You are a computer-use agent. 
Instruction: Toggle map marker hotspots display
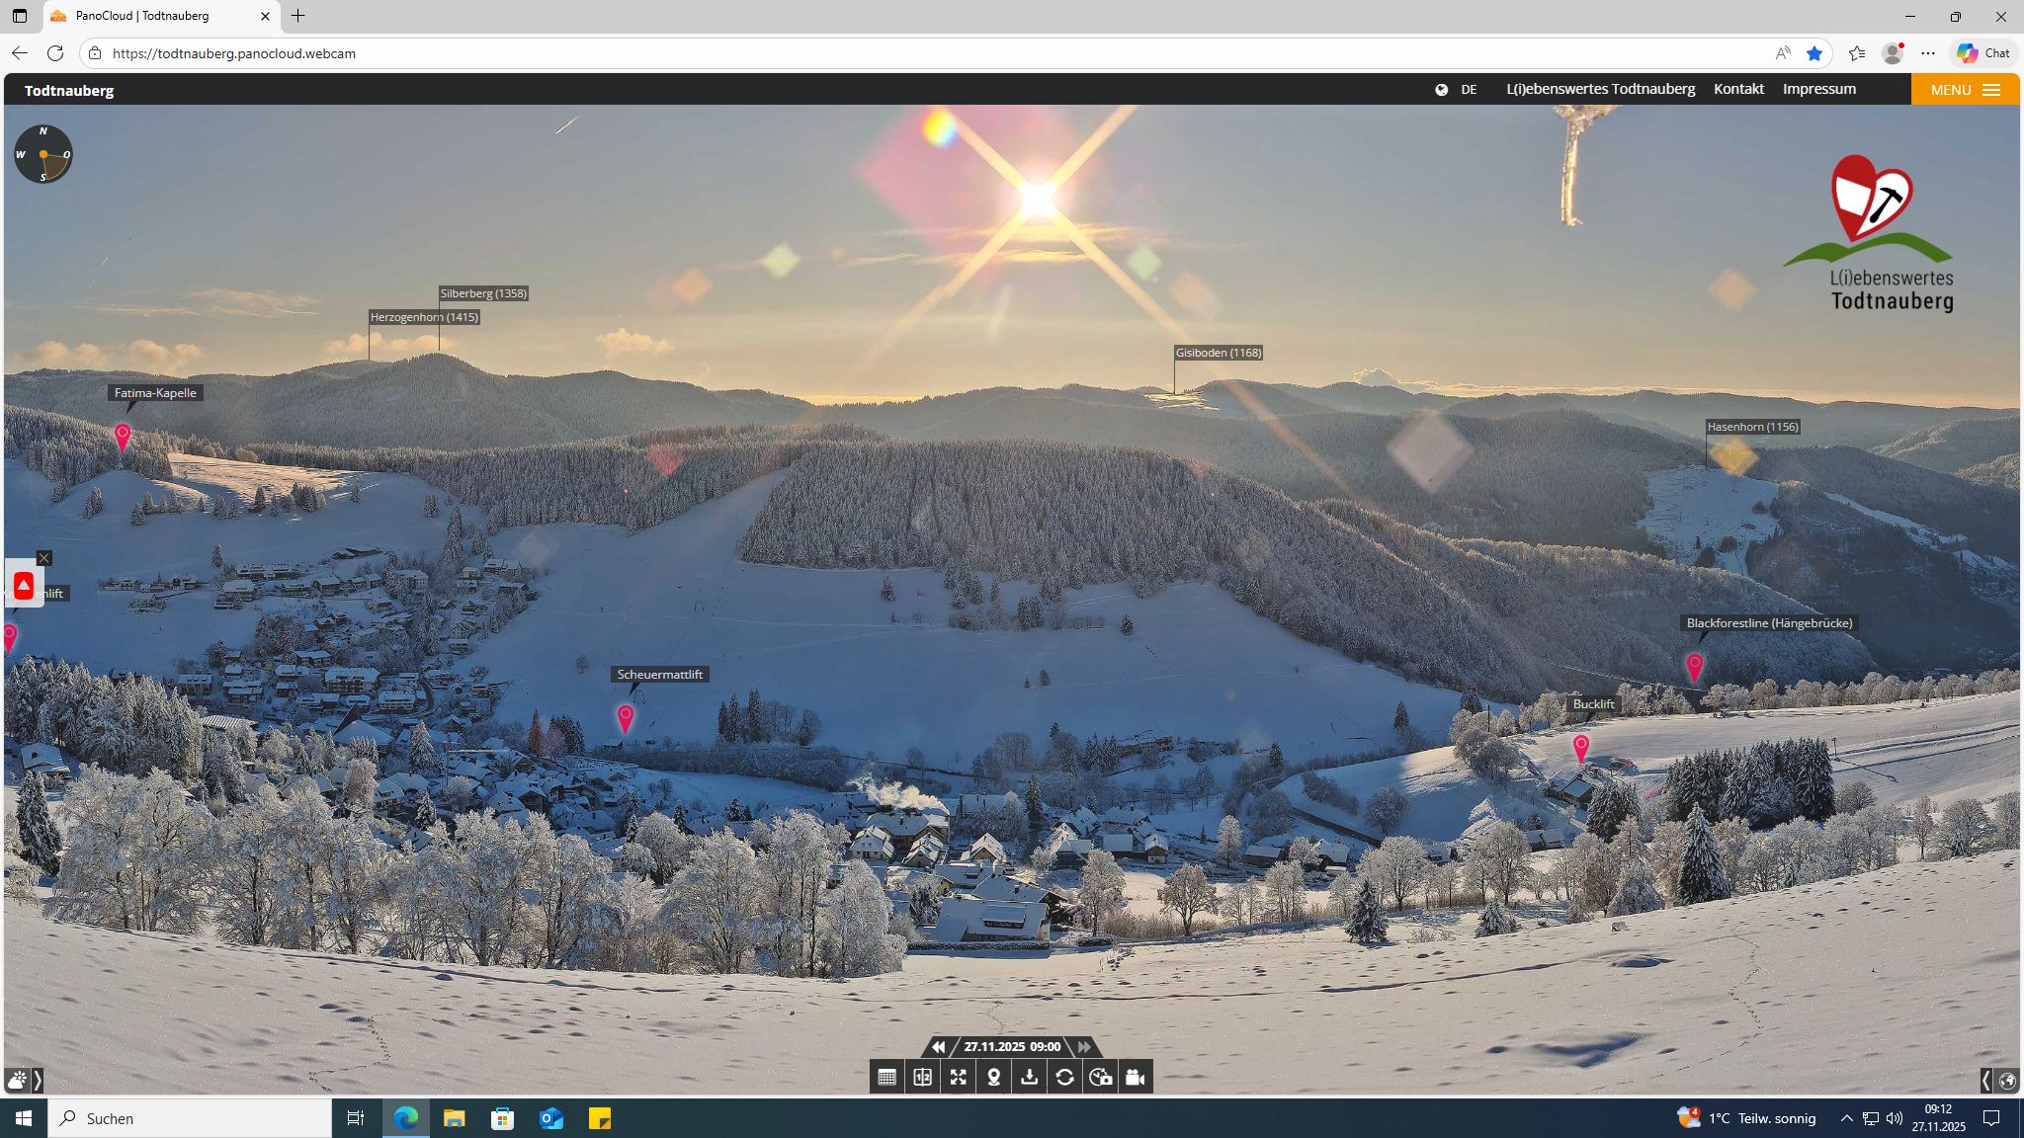(x=993, y=1078)
